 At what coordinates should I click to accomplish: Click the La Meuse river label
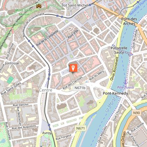pos(110,104)
